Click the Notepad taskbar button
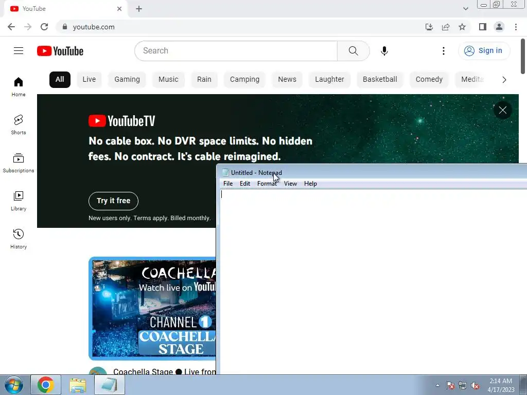Image resolution: width=527 pixels, height=395 pixels. pyautogui.click(x=110, y=385)
